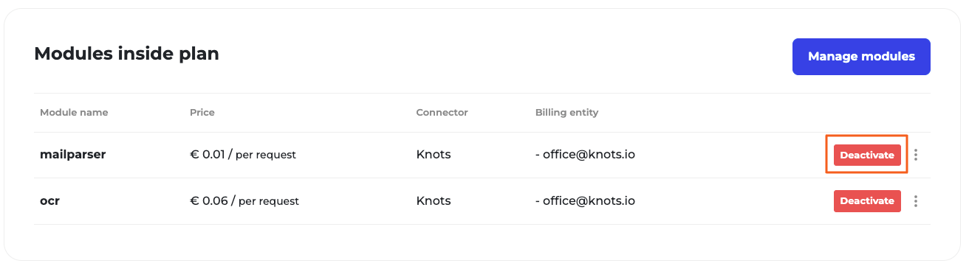Click the ocr module name
The height and width of the screenshot is (266, 969).
coord(49,200)
